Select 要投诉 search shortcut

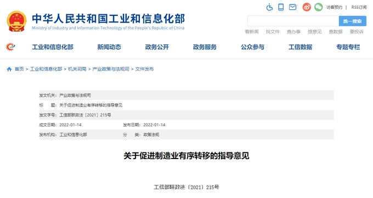click(357, 32)
